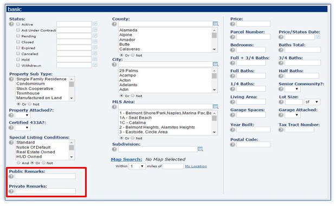Click the help icon beside County field

pyautogui.click(x=114, y=24)
